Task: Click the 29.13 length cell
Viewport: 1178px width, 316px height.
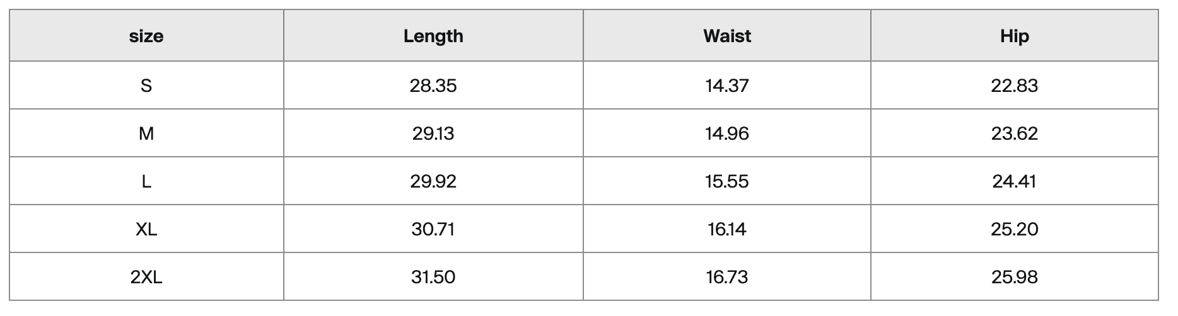Action: click(x=433, y=133)
